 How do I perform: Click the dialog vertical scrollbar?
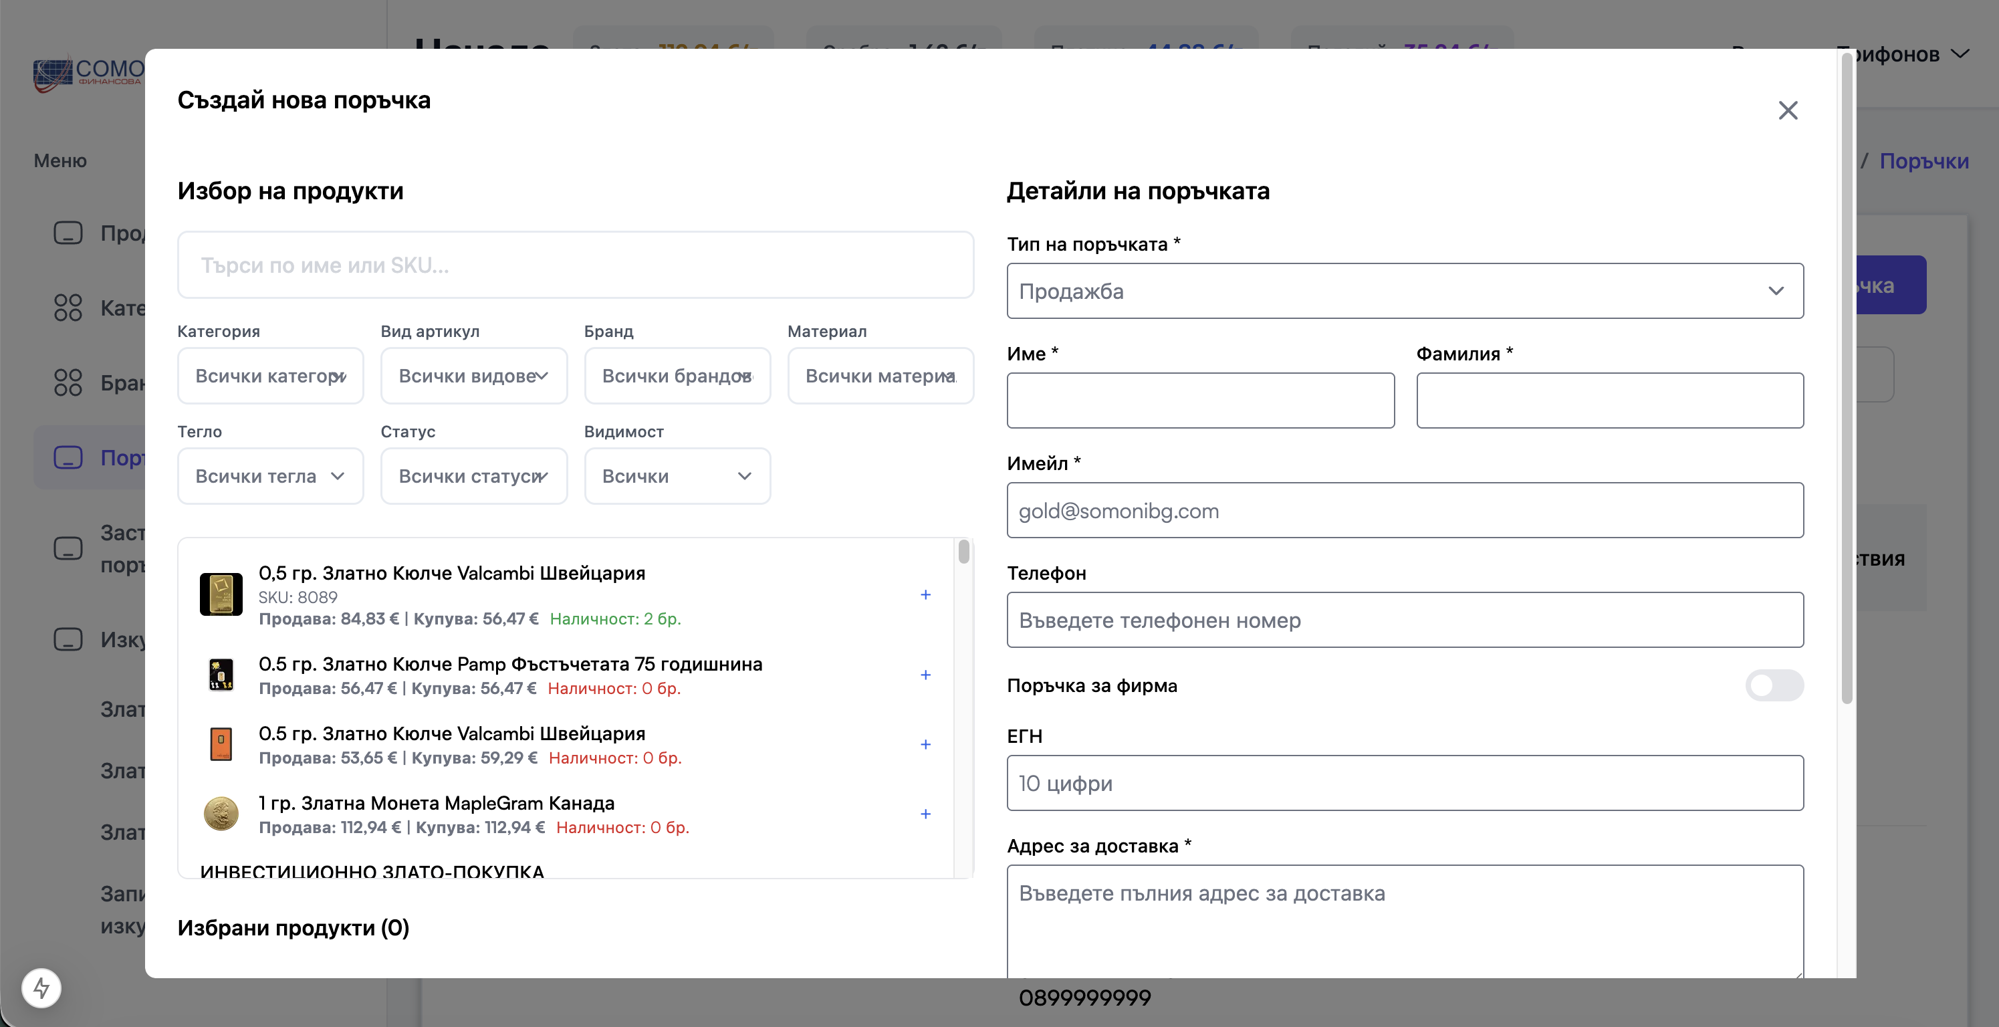click(1847, 379)
